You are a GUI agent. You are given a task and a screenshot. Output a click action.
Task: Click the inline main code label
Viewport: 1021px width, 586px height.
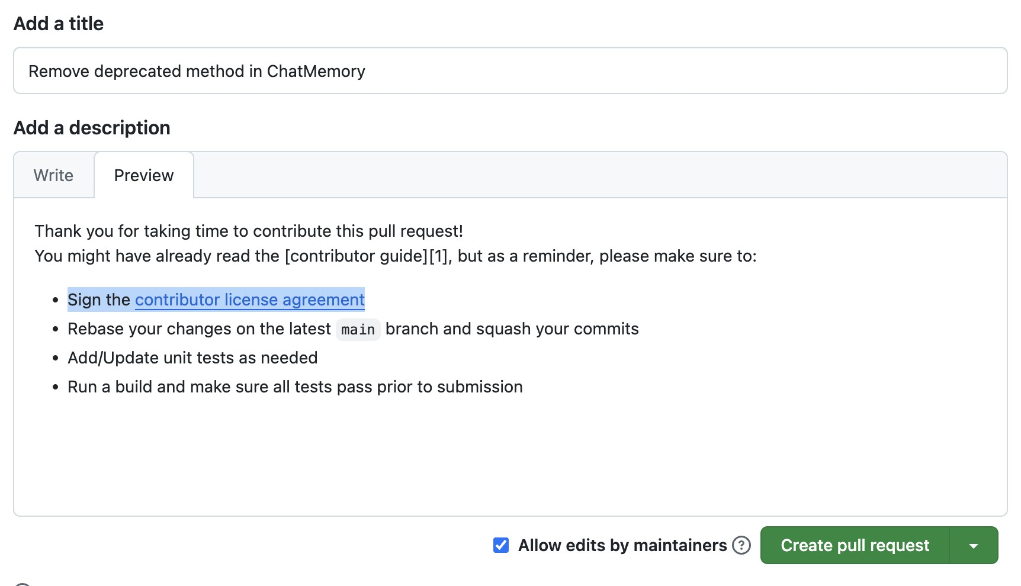(358, 329)
